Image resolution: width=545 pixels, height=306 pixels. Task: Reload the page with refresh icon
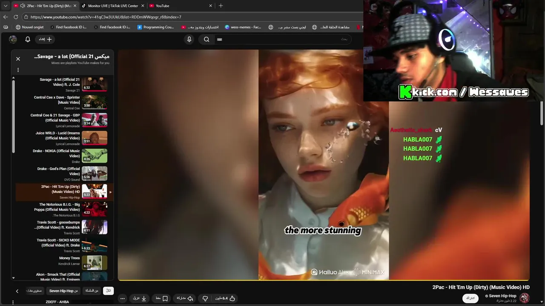click(16, 17)
